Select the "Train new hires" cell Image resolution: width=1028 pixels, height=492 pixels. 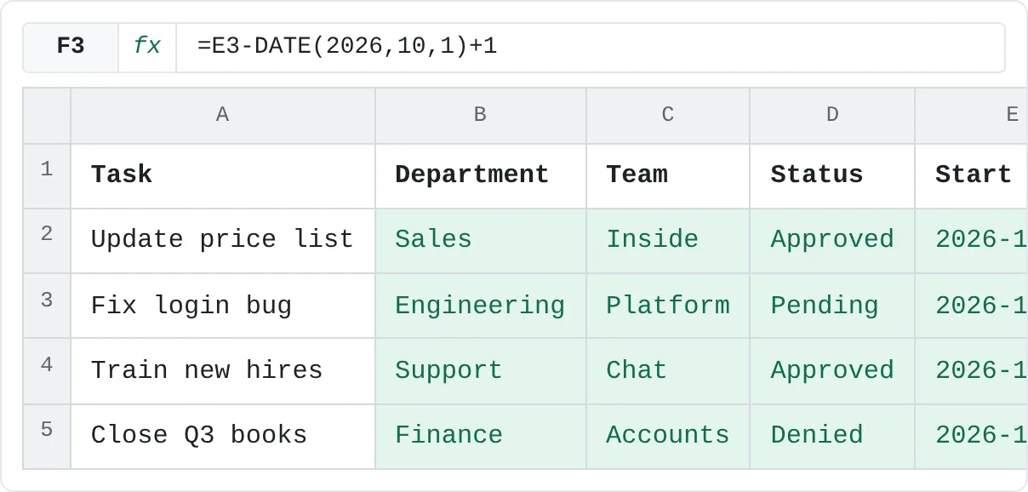coord(223,370)
